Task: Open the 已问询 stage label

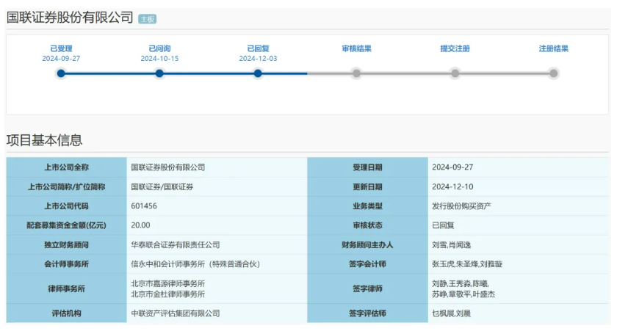Action: click(x=159, y=48)
